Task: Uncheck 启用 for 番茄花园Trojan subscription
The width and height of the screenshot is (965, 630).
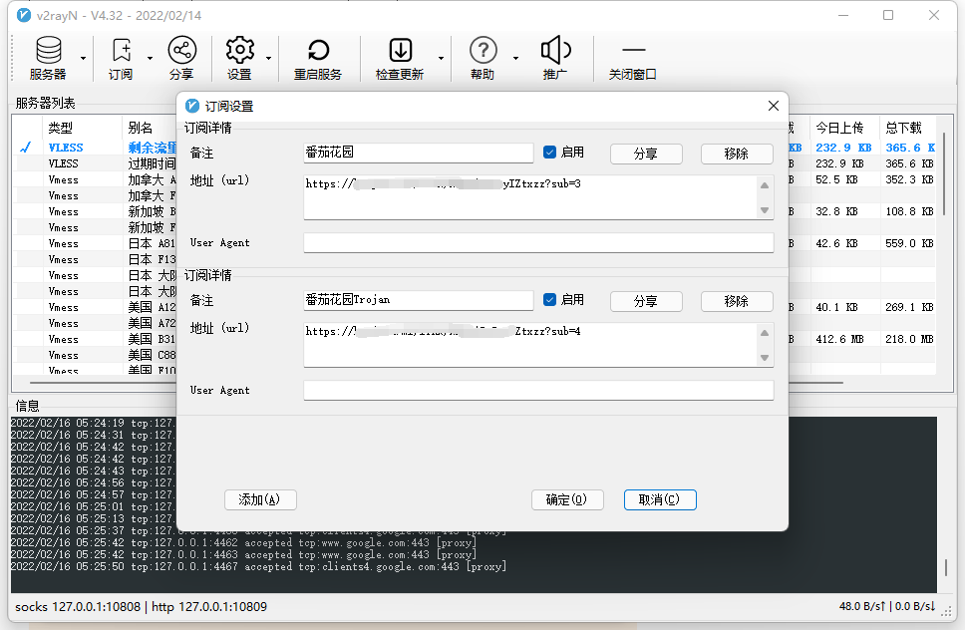Action: pyautogui.click(x=549, y=300)
